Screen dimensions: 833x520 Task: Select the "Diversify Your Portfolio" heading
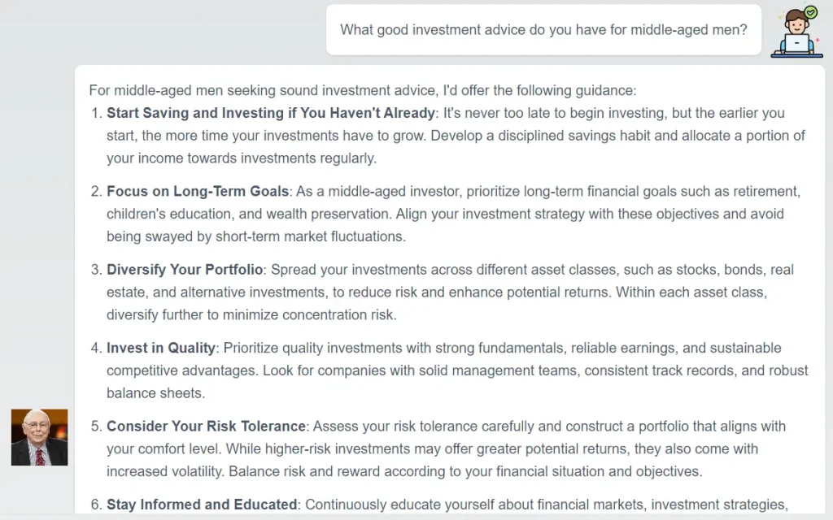(x=185, y=270)
